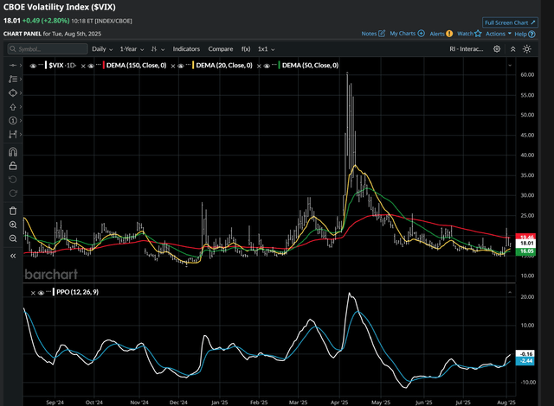Remove the PPO (12, 26, 9) study
The height and width of the screenshot is (406, 554).
33,293
